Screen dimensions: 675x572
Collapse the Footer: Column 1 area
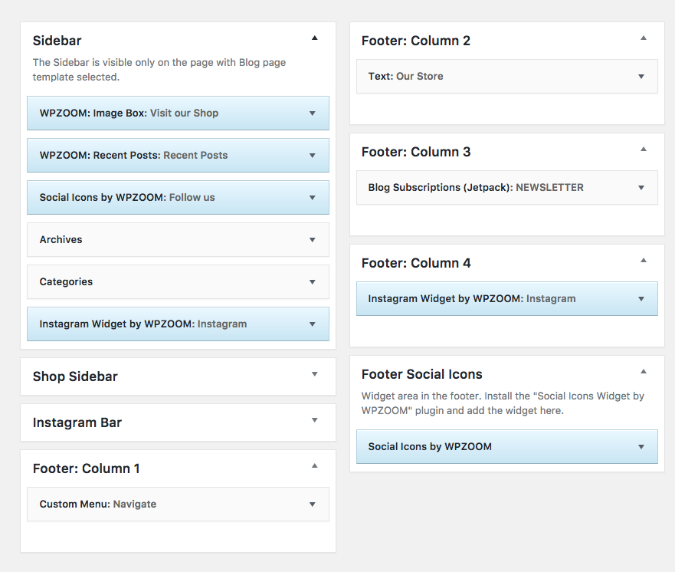[315, 465]
